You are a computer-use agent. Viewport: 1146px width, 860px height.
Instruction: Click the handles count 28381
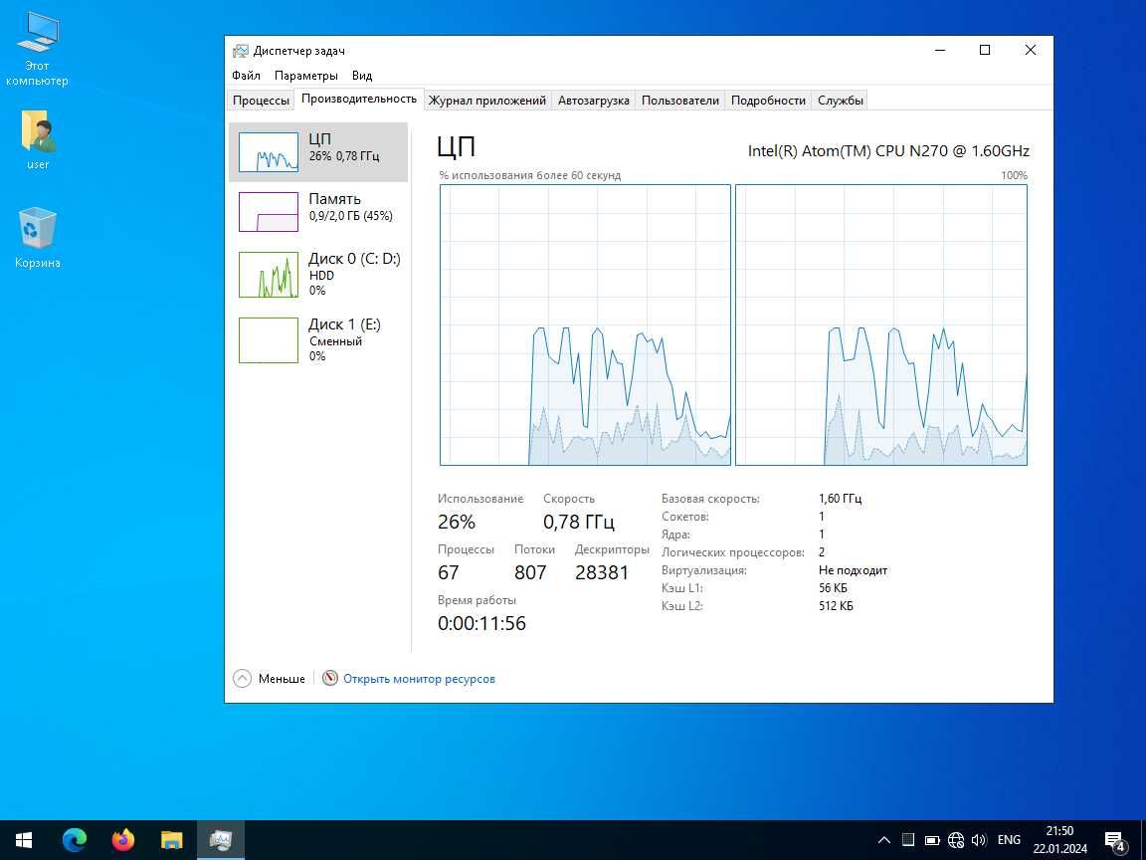coord(602,572)
